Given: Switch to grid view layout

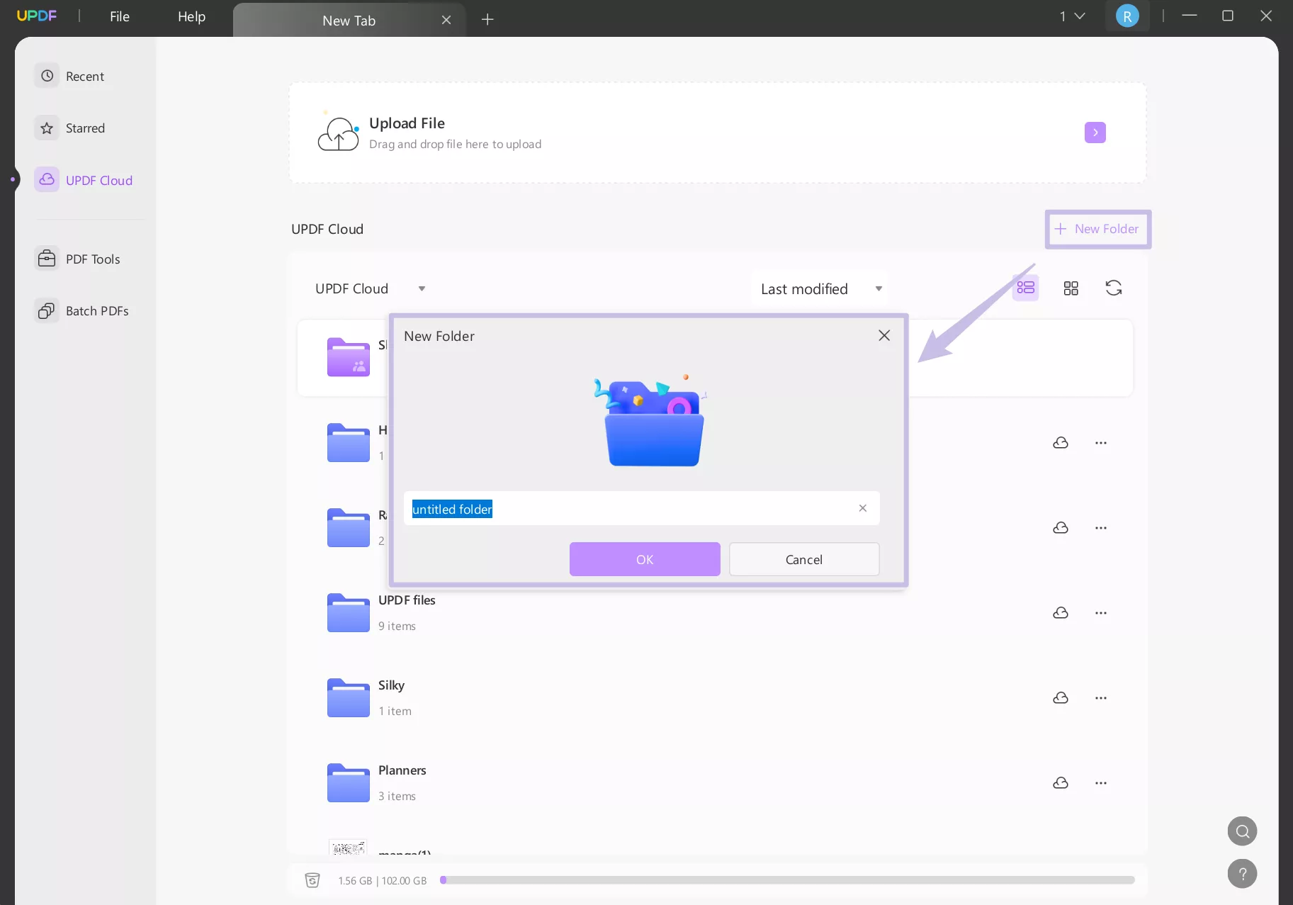Looking at the screenshot, I should click(1071, 288).
